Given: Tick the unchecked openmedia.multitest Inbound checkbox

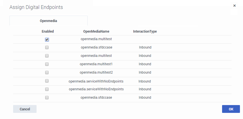Looking at the screenshot, I should [47, 56].
